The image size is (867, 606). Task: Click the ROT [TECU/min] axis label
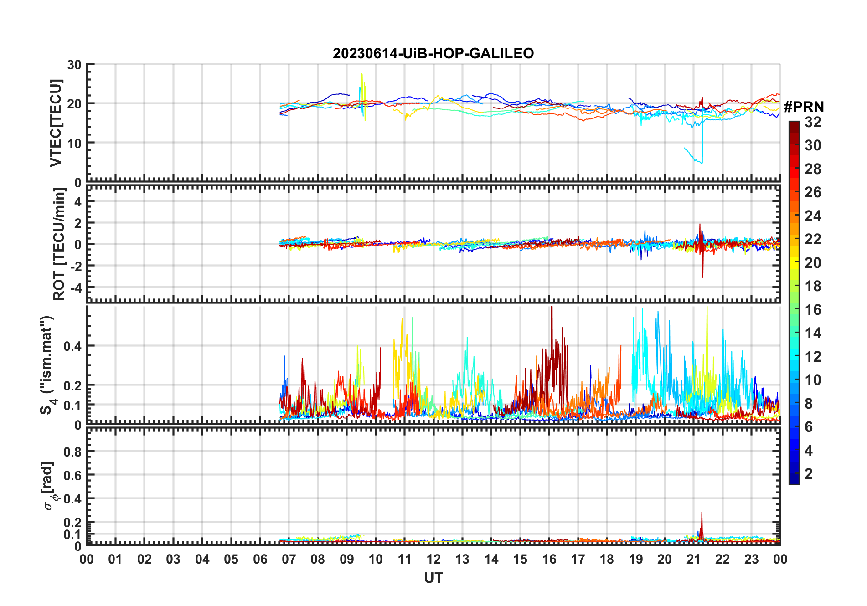pos(59,244)
